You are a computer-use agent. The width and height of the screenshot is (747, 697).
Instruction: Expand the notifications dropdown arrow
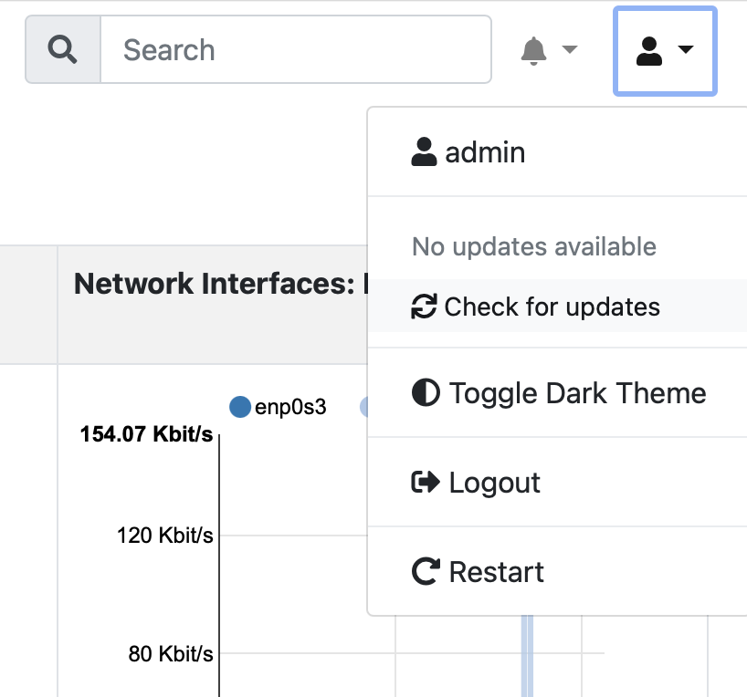(x=569, y=49)
